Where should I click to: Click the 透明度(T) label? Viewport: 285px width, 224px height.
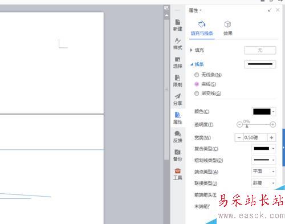point(203,125)
